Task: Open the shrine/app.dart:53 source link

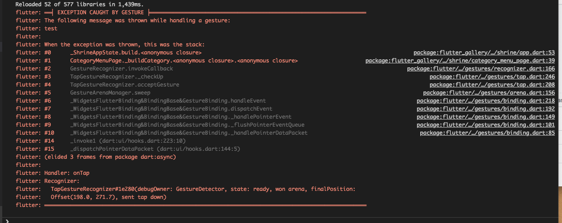Action: [x=484, y=53]
